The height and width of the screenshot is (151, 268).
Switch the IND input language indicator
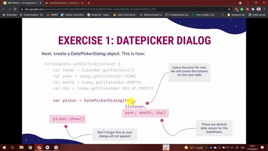point(242,148)
